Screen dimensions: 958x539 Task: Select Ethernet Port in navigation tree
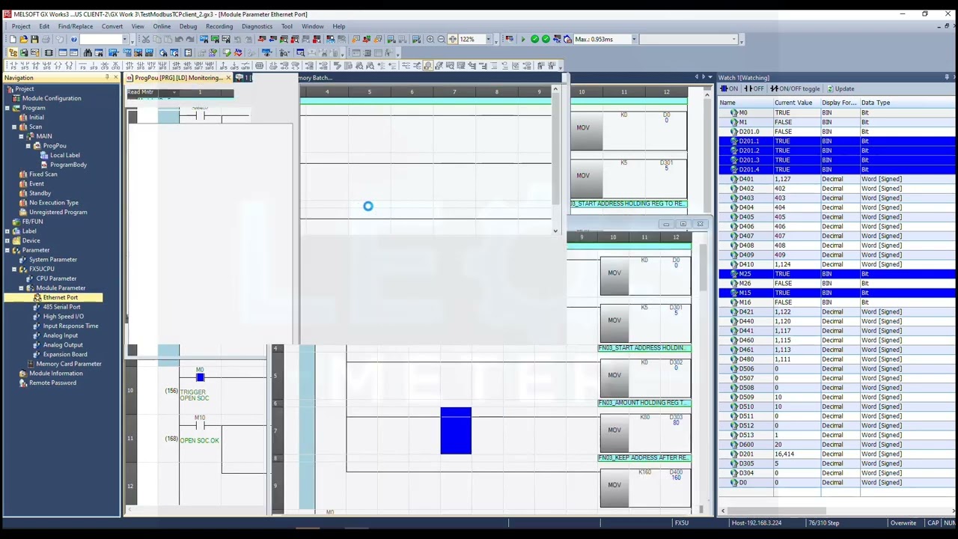[60, 298]
